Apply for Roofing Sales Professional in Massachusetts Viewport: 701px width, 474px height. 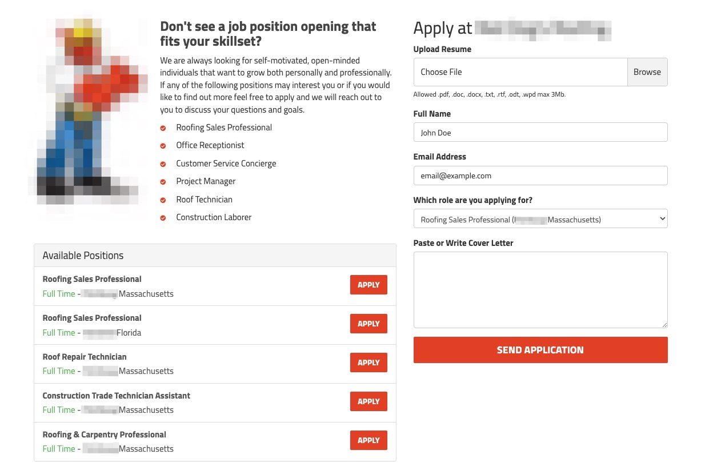368,285
